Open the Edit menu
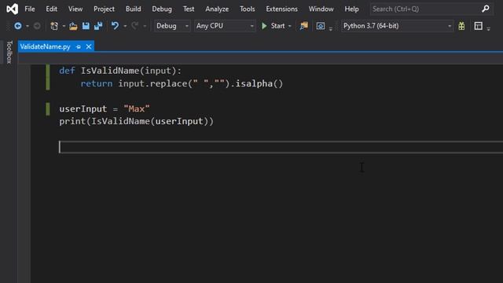Viewport: 503px width, 283px height. (x=51, y=9)
